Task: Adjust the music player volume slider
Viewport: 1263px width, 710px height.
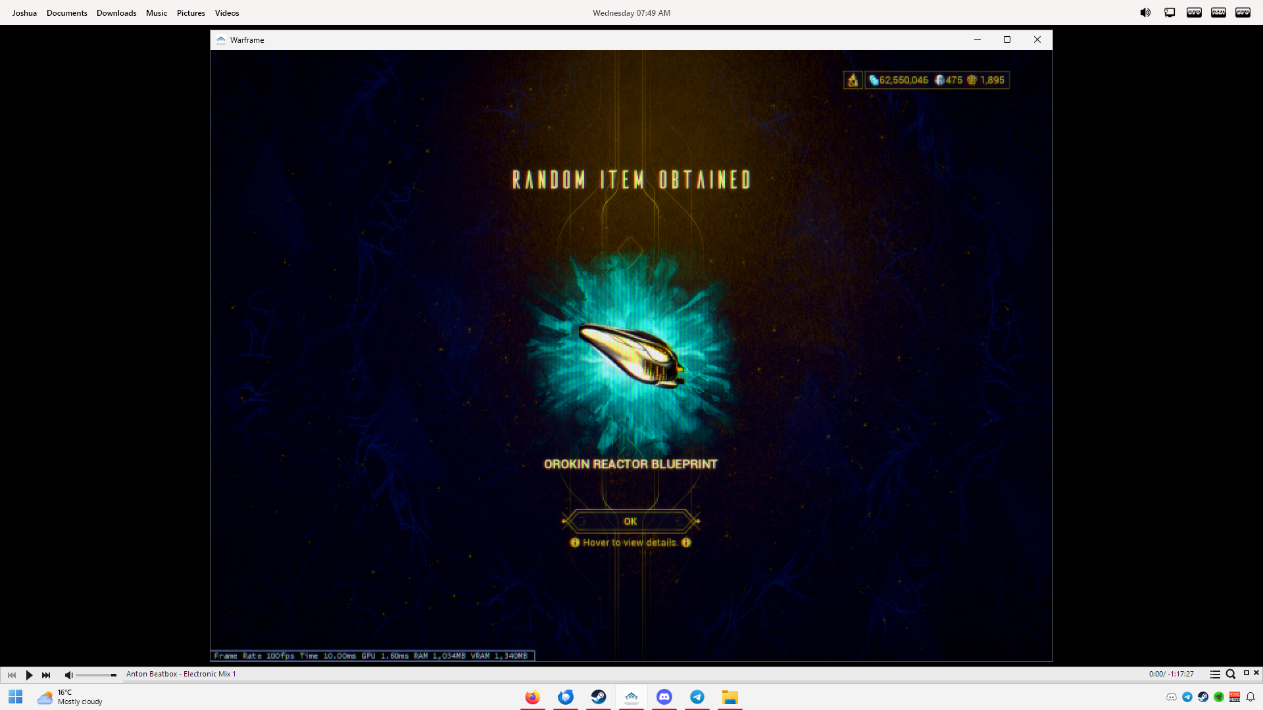Action: [96, 674]
